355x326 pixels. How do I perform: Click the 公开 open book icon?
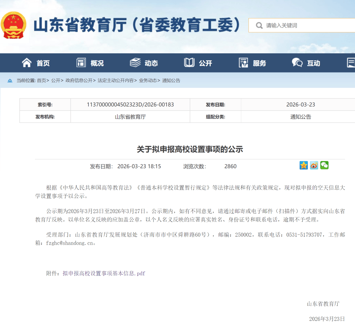coord(189,63)
